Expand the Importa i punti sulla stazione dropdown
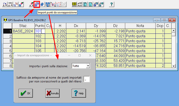Screen dimensions: 179x106 click(x=88, y=66)
